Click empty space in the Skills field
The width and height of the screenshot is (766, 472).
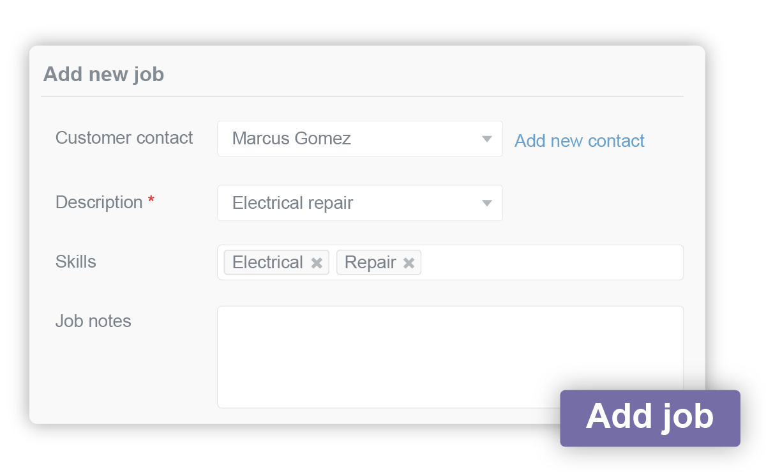[549, 263]
